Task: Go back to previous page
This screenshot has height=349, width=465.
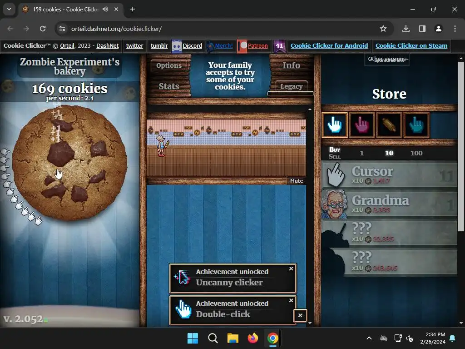Action: point(10,29)
